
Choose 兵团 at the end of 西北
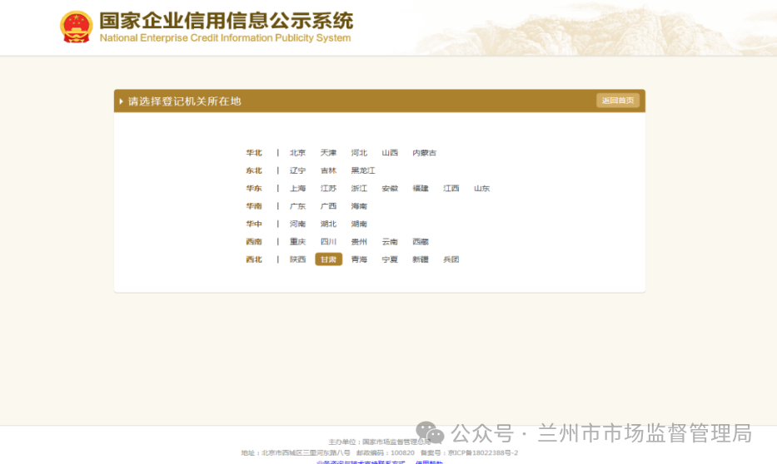click(451, 259)
